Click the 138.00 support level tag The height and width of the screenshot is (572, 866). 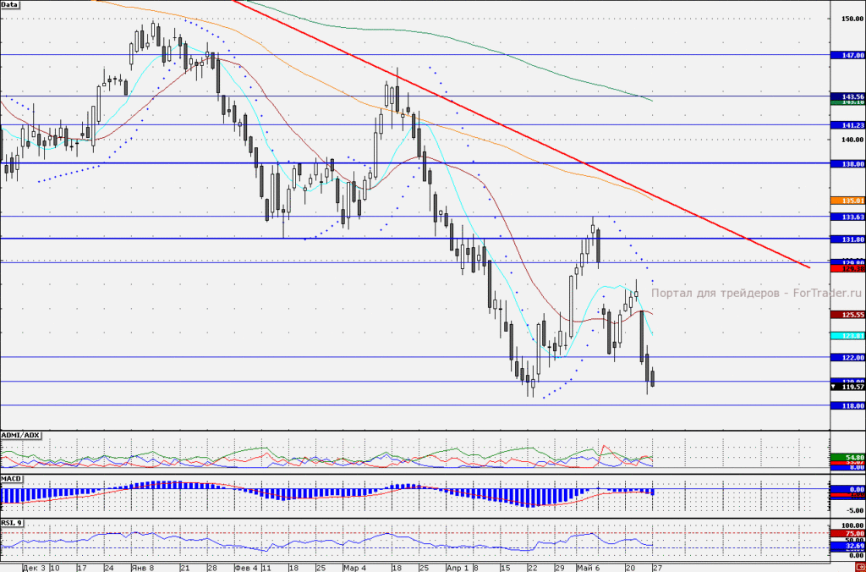click(847, 164)
